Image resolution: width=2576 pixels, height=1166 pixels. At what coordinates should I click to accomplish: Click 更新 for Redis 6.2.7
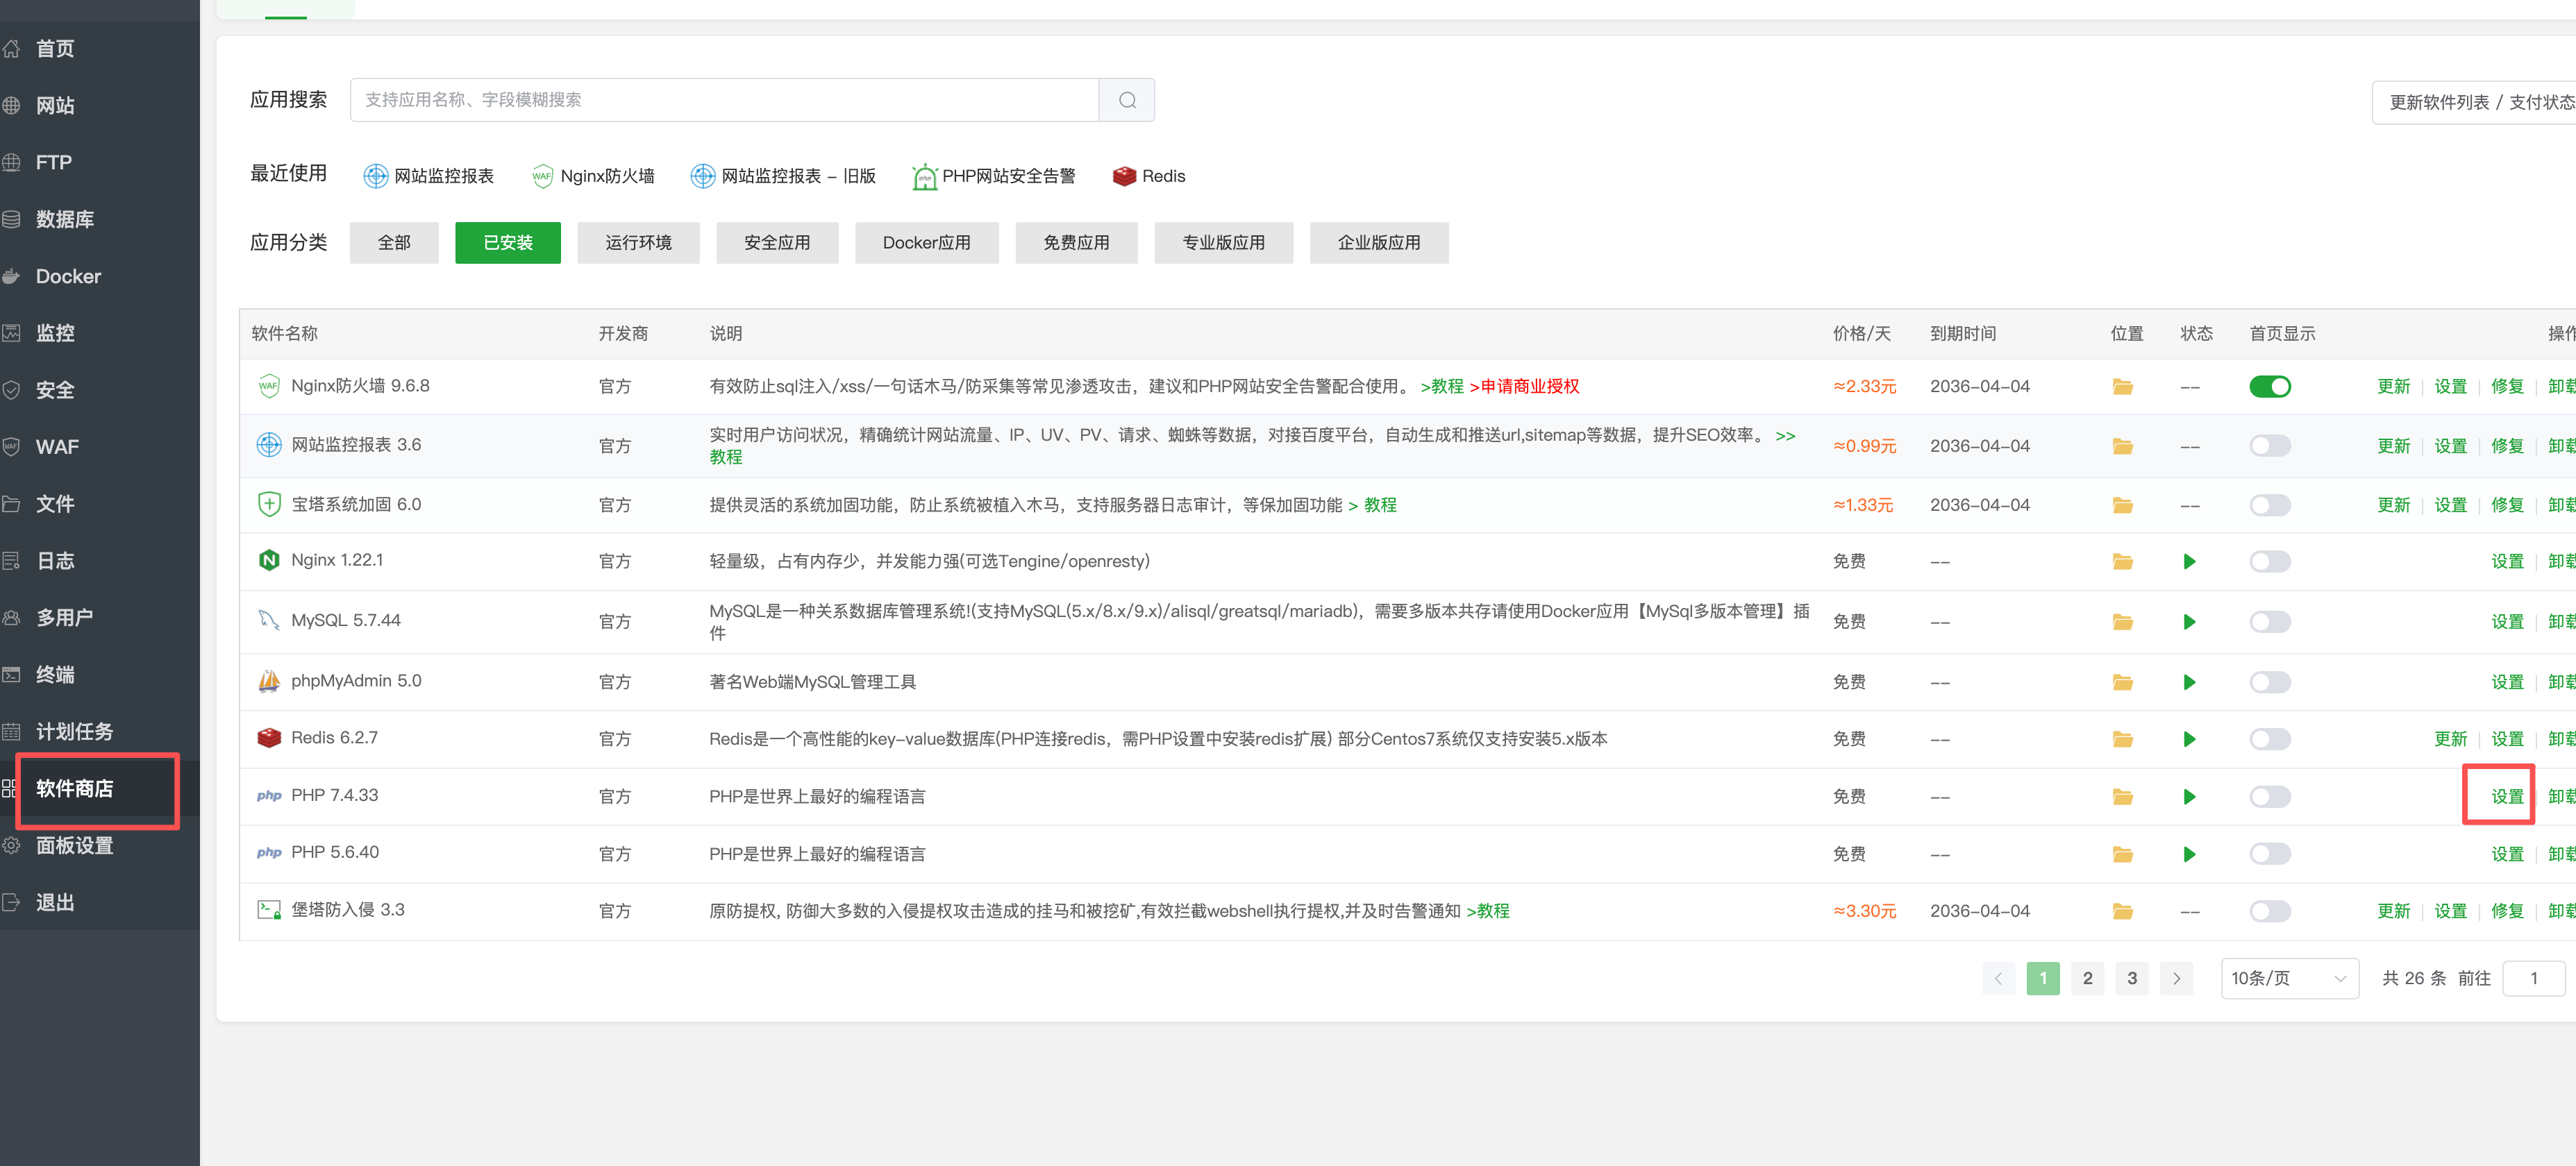pos(2450,739)
